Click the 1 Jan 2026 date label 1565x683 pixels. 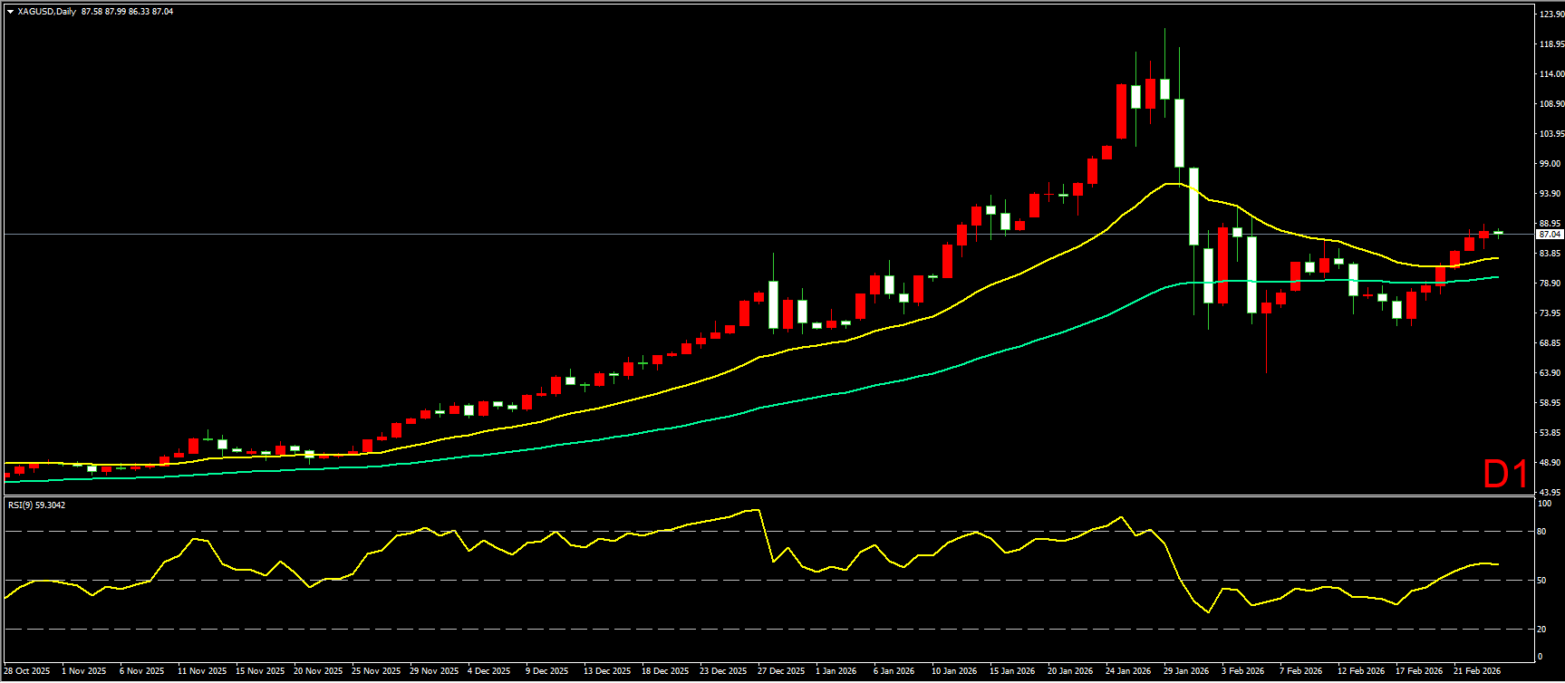[x=836, y=671]
